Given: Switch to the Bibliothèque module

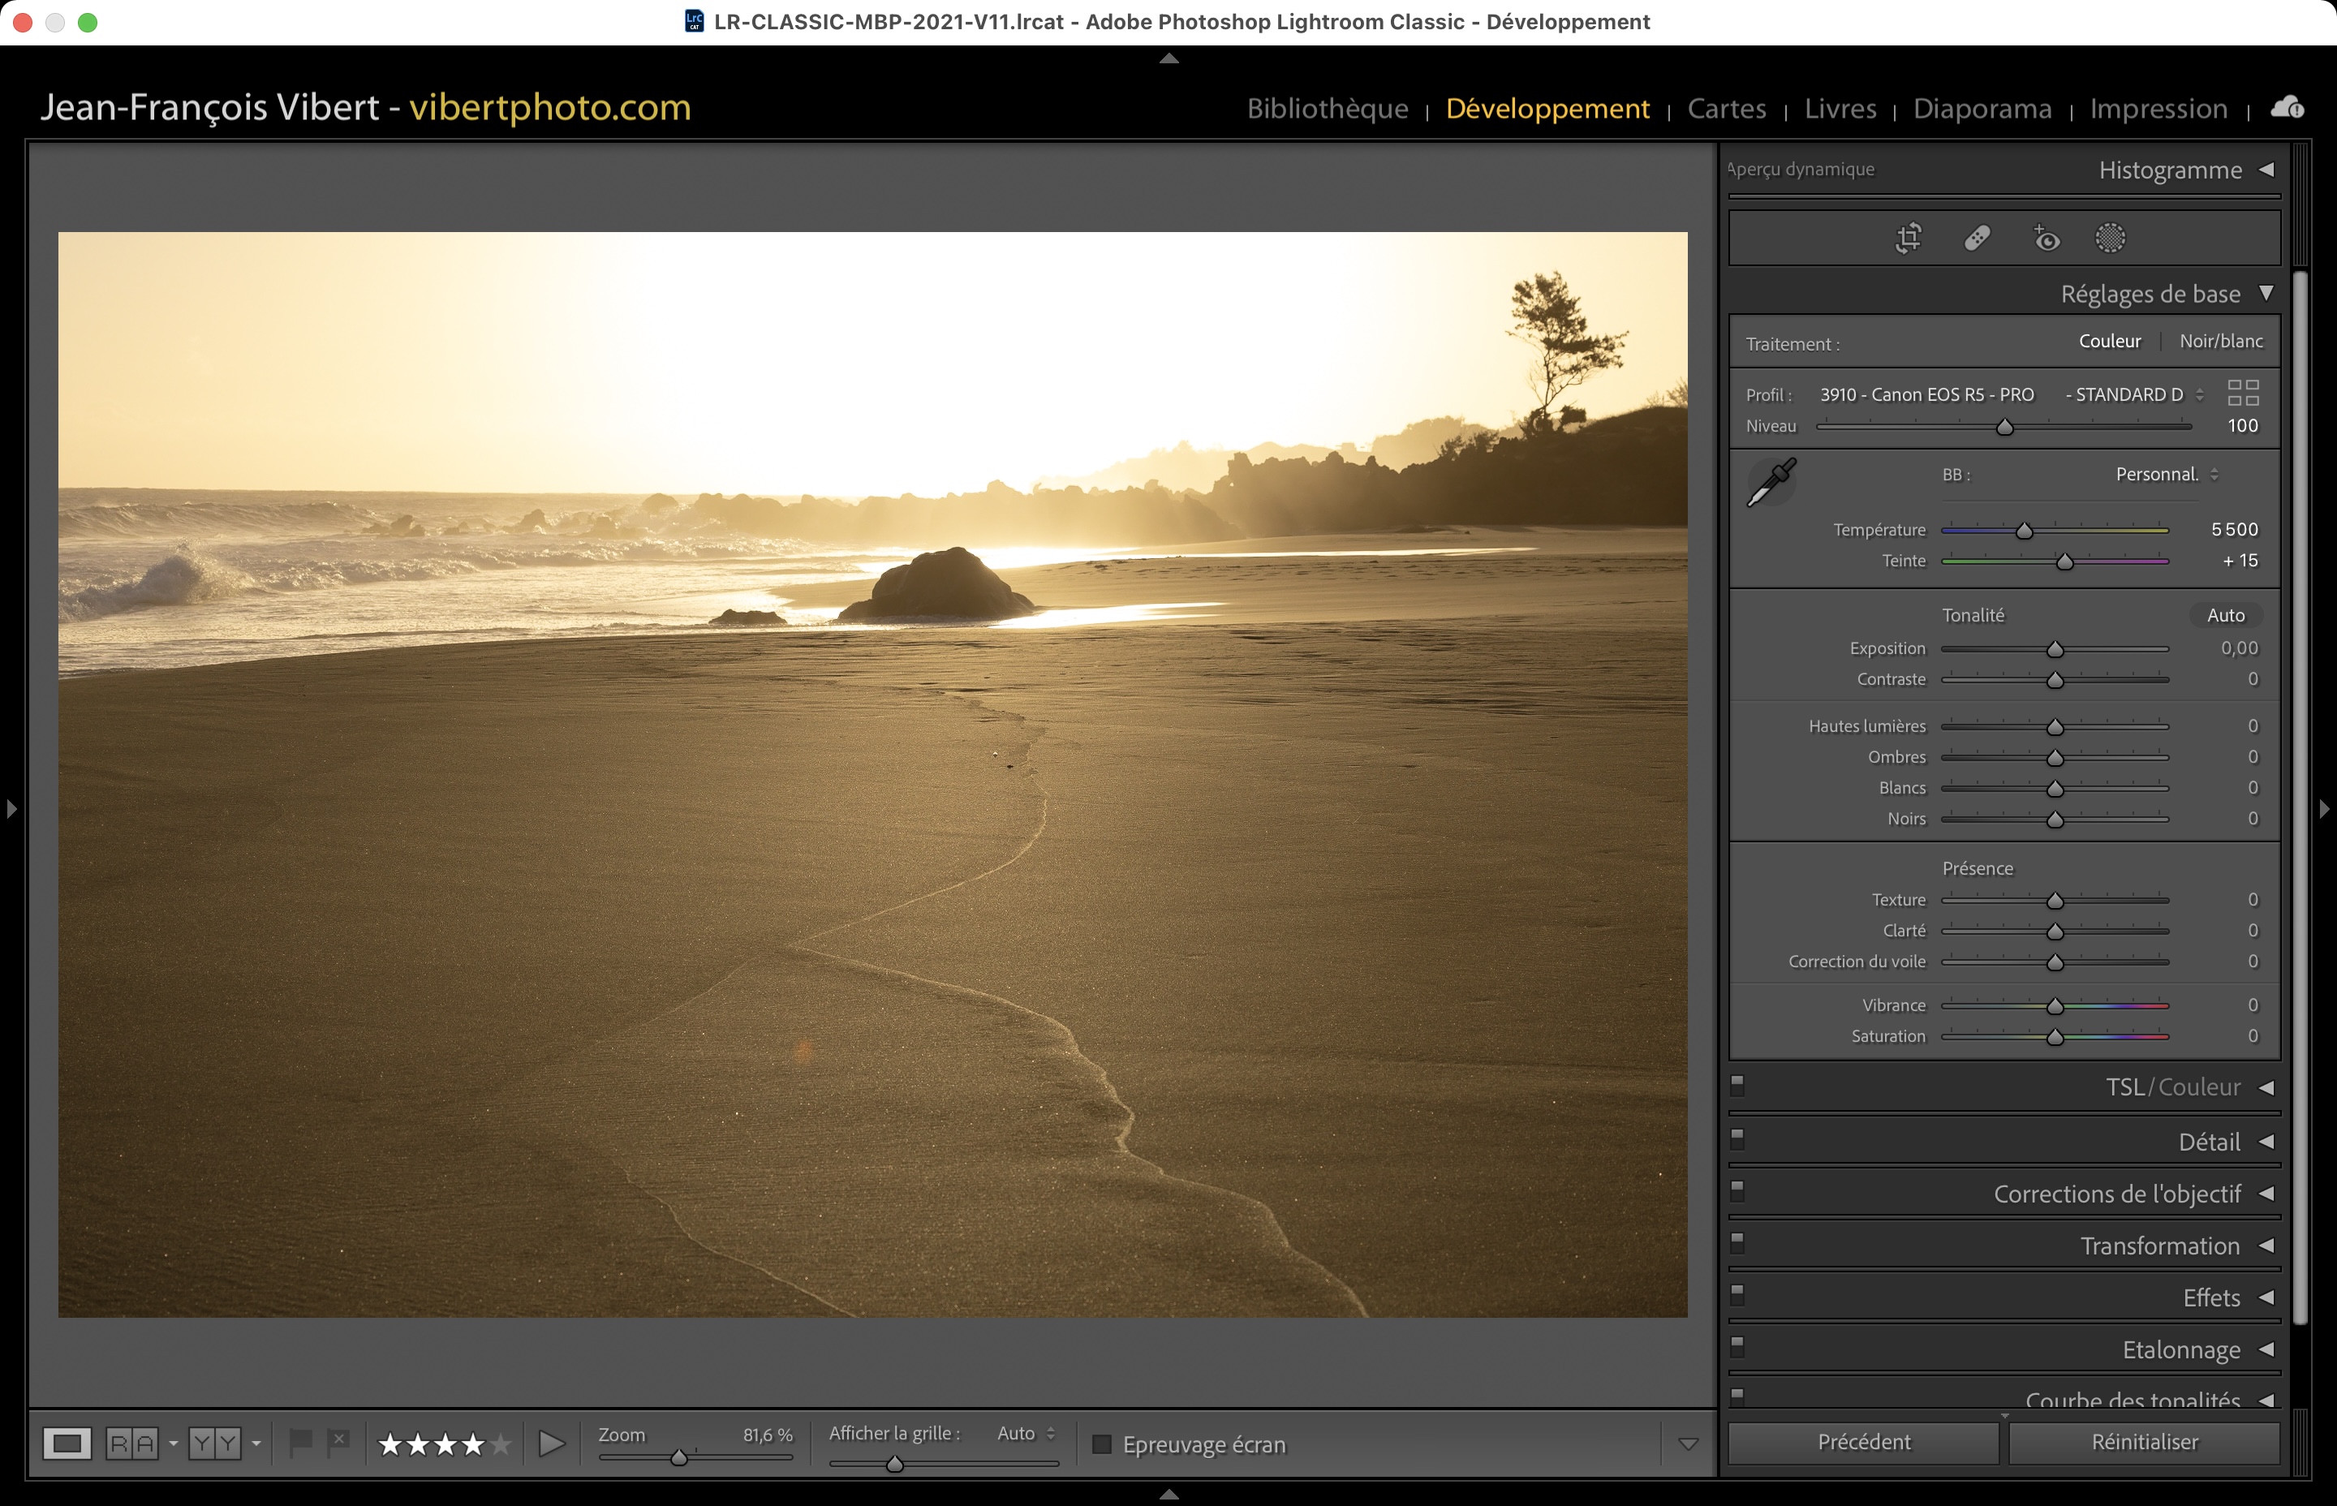Looking at the screenshot, I should 1327,109.
